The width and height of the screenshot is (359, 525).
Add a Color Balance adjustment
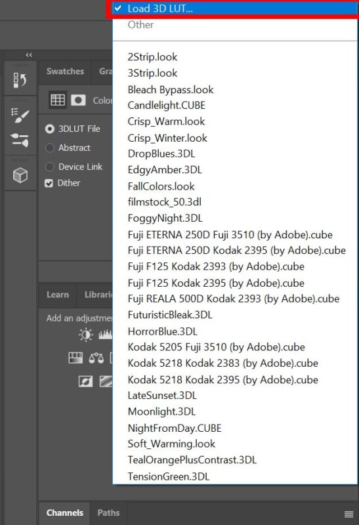click(96, 358)
